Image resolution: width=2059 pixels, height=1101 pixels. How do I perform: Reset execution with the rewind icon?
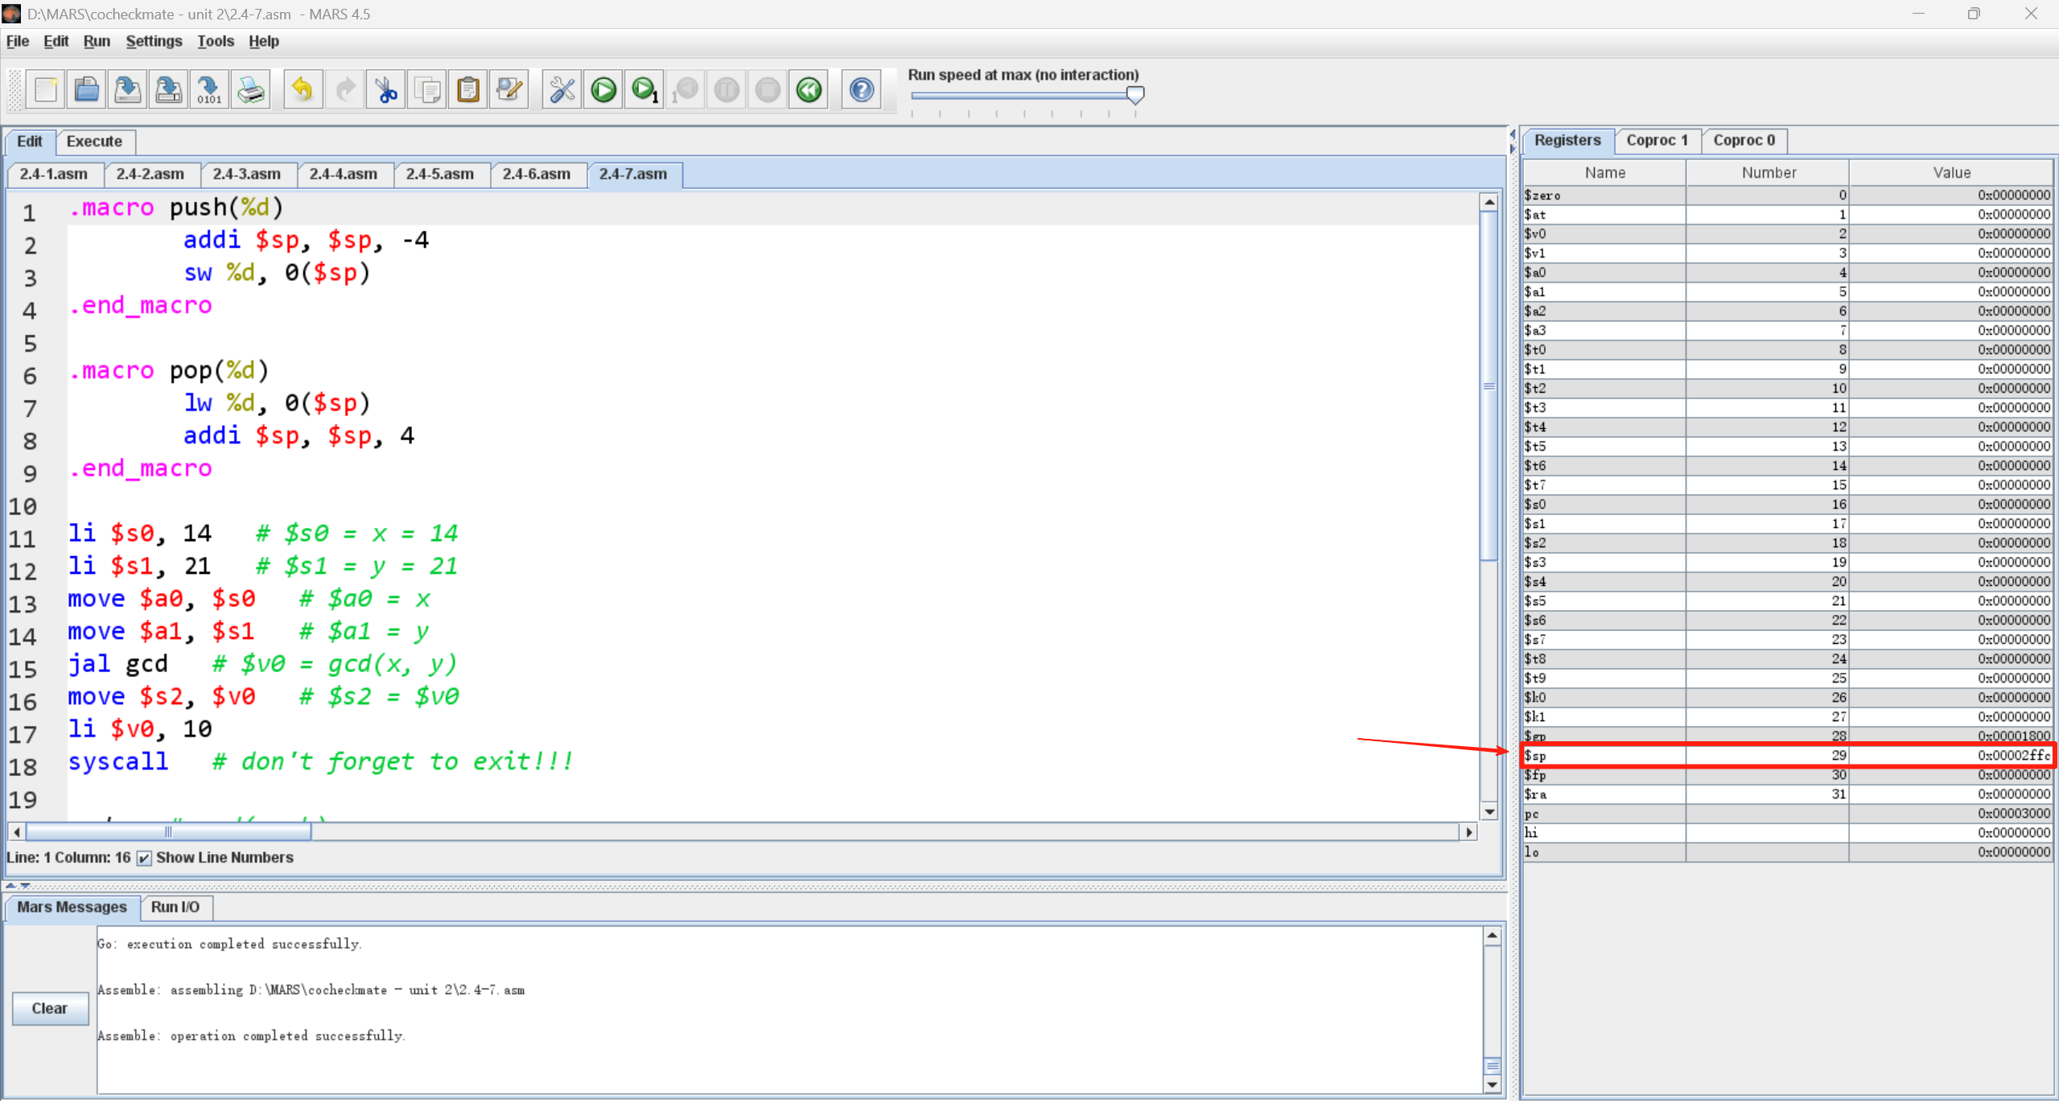pyautogui.click(x=809, y=89)
